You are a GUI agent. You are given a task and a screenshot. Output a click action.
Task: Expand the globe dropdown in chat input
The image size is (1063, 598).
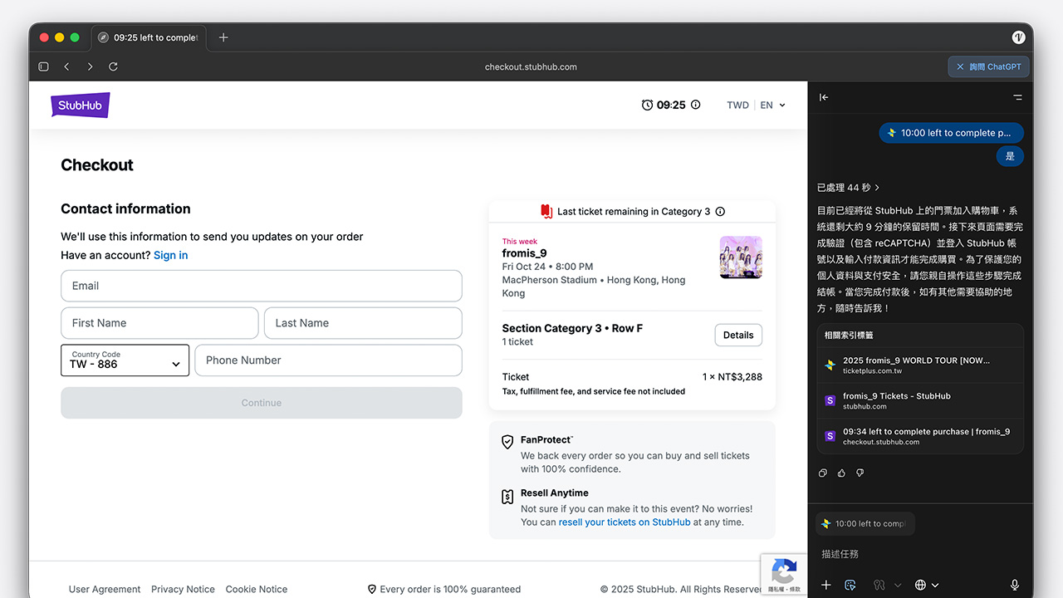(x=927, y=586)
